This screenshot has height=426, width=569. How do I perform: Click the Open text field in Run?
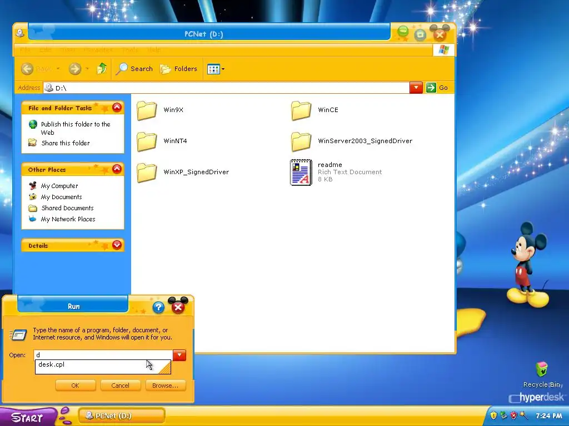click(103, 355)
